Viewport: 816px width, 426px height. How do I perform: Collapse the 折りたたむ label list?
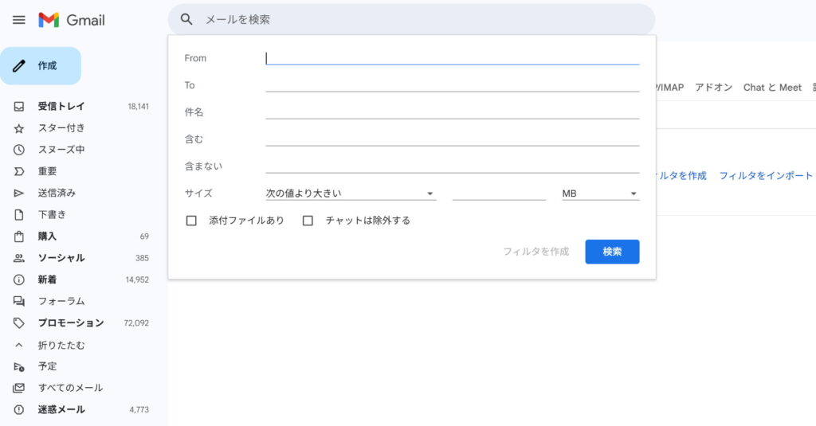point(61,345)
